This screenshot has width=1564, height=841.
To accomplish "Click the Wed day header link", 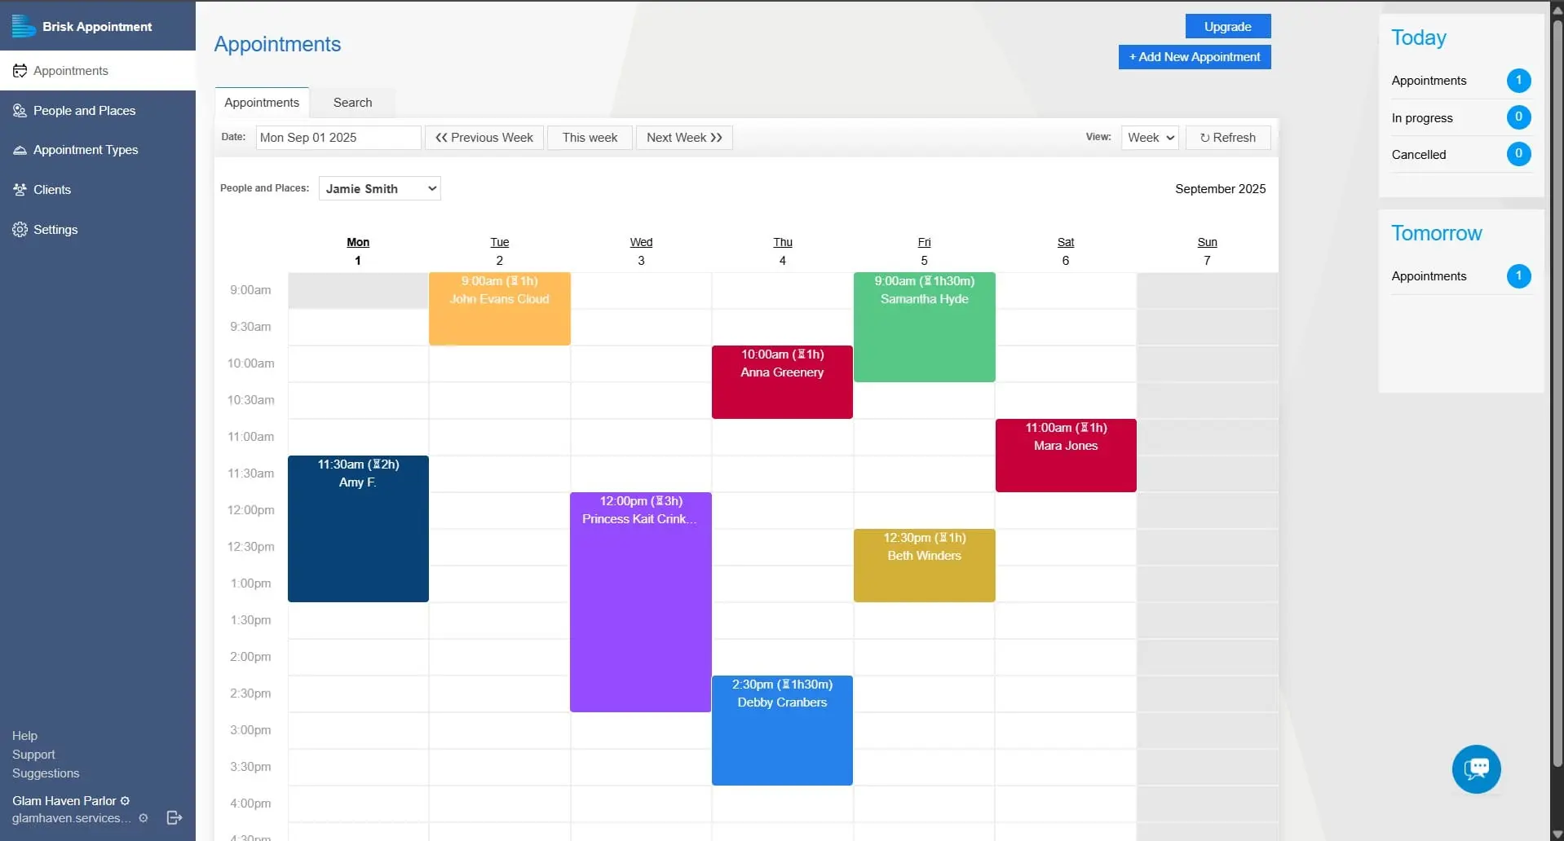I will click(641, 242).
